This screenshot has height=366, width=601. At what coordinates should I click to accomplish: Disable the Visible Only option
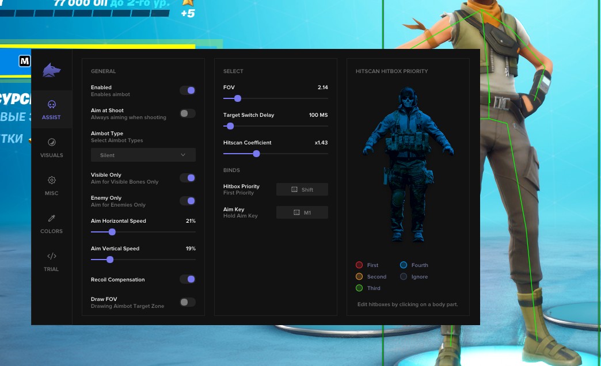pyautogui.click(x=187, y=177)
